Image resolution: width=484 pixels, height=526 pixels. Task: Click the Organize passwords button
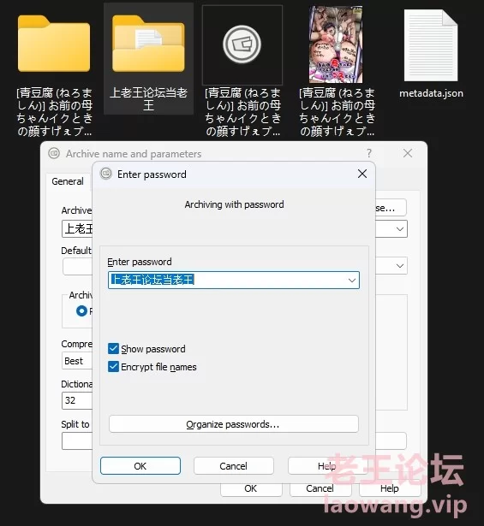(x=234, y=424)
